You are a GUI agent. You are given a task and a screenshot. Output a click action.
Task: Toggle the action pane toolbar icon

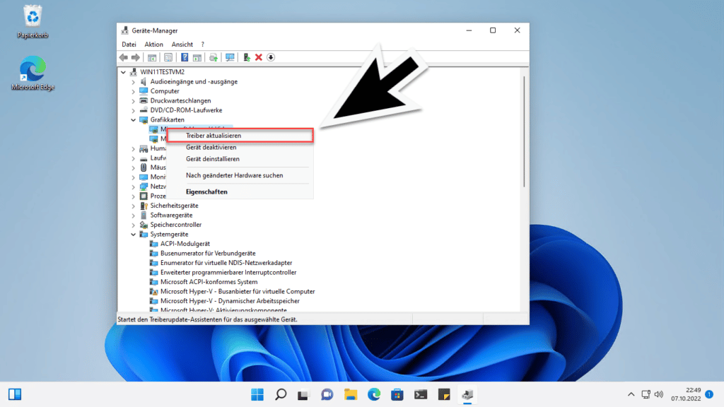tap(197, 57)
